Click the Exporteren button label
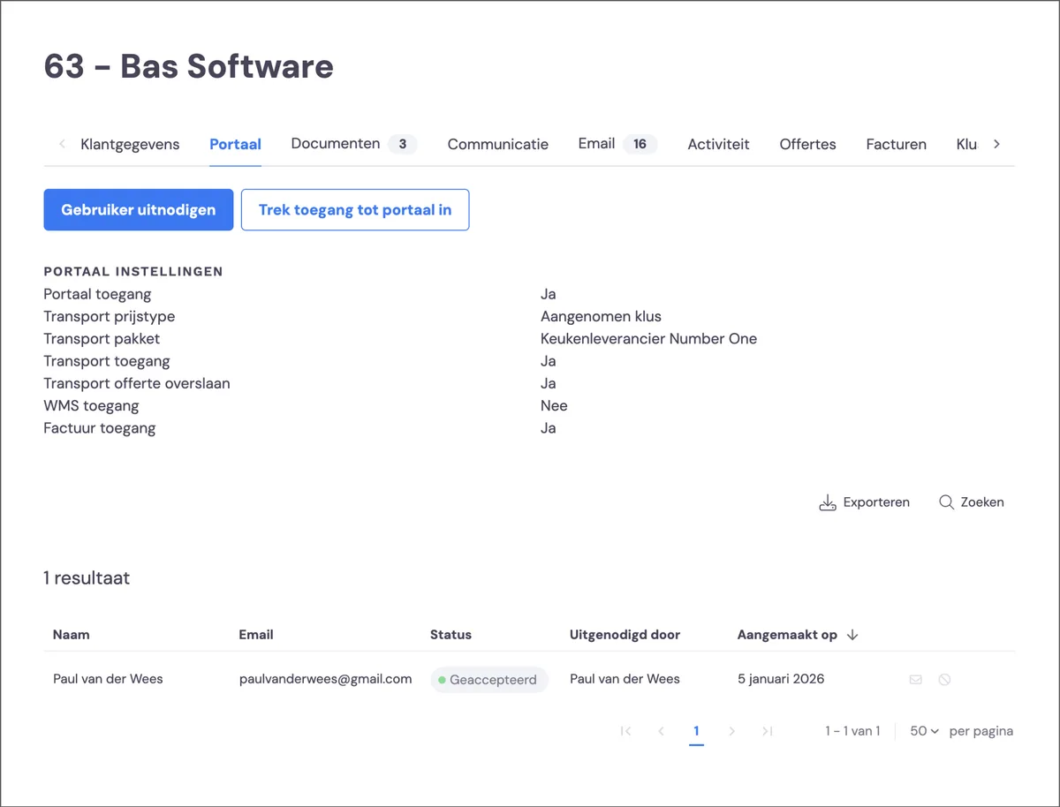Screen dimensions: 1060x807 pos(876,502)
